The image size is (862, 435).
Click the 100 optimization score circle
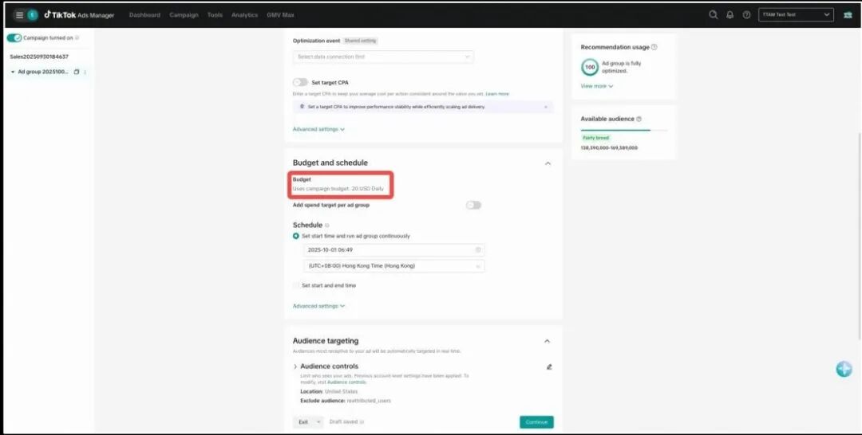pyautogui.click(x=590, y=67)
